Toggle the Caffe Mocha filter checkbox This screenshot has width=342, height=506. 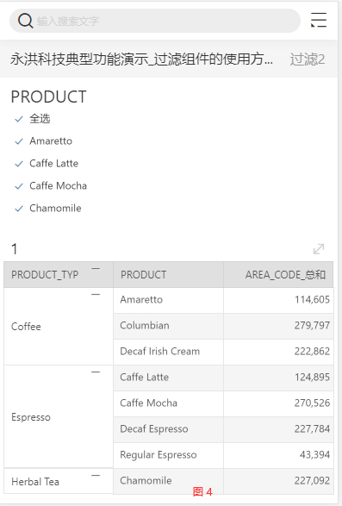[x=19, y=186]
